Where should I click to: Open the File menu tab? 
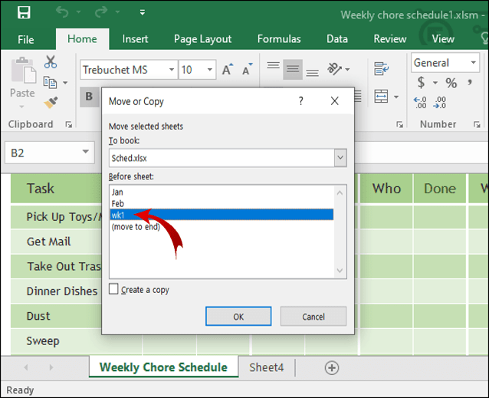26,39
